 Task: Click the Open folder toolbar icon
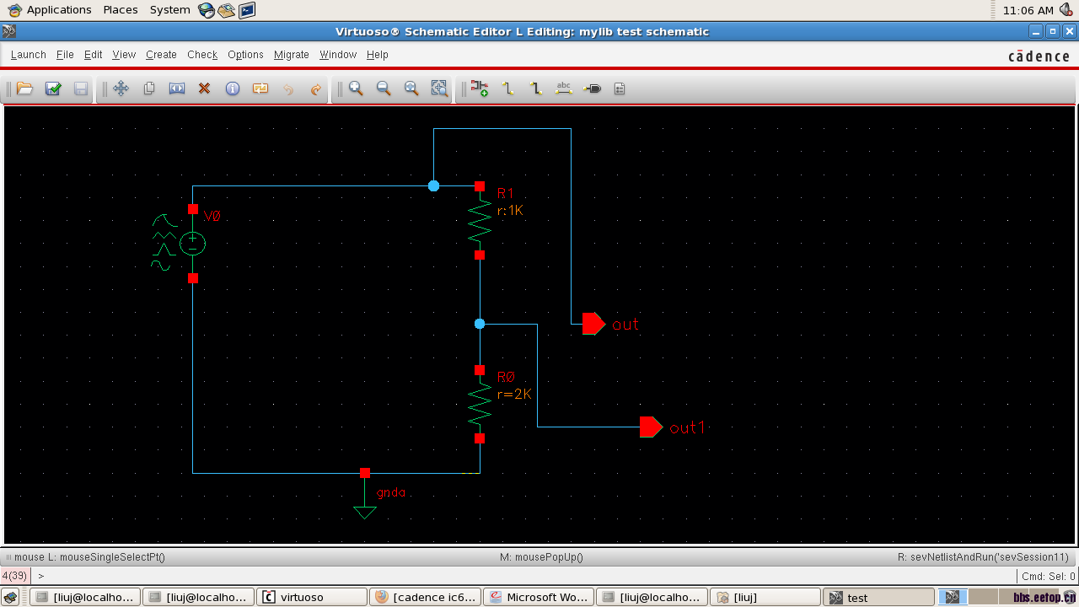24,89
